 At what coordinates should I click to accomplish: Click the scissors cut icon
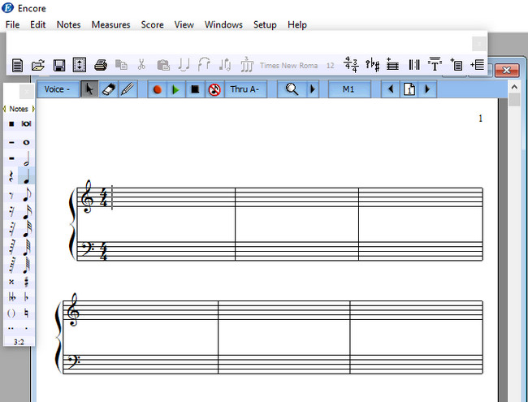[142, 64]
